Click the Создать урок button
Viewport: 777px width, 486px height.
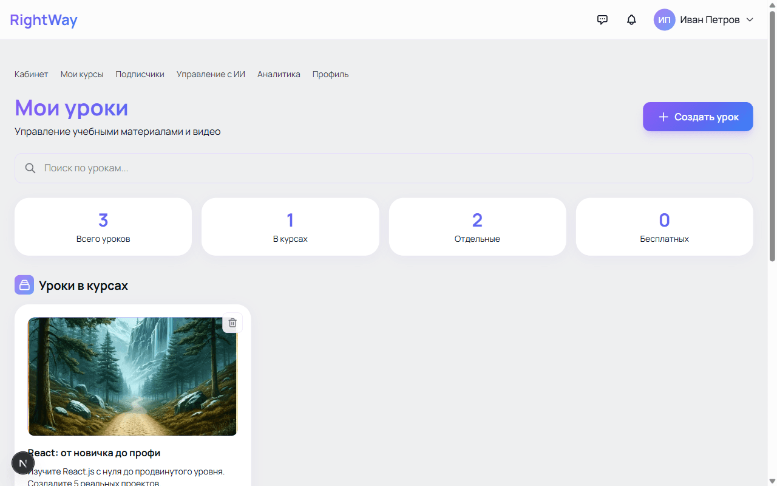[698, 117]
